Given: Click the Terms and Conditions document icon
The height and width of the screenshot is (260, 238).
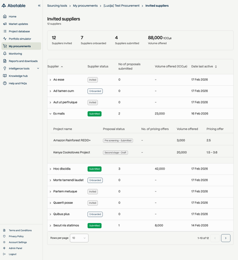Looking at the screenshot, I should (x=4, y=230).
